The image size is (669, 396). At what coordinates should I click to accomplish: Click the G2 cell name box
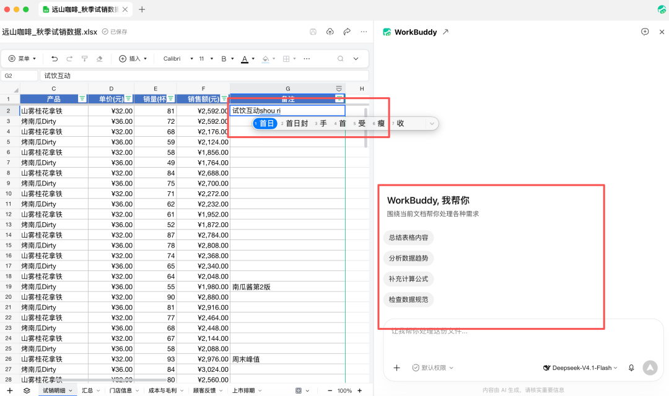pos(19,75)
